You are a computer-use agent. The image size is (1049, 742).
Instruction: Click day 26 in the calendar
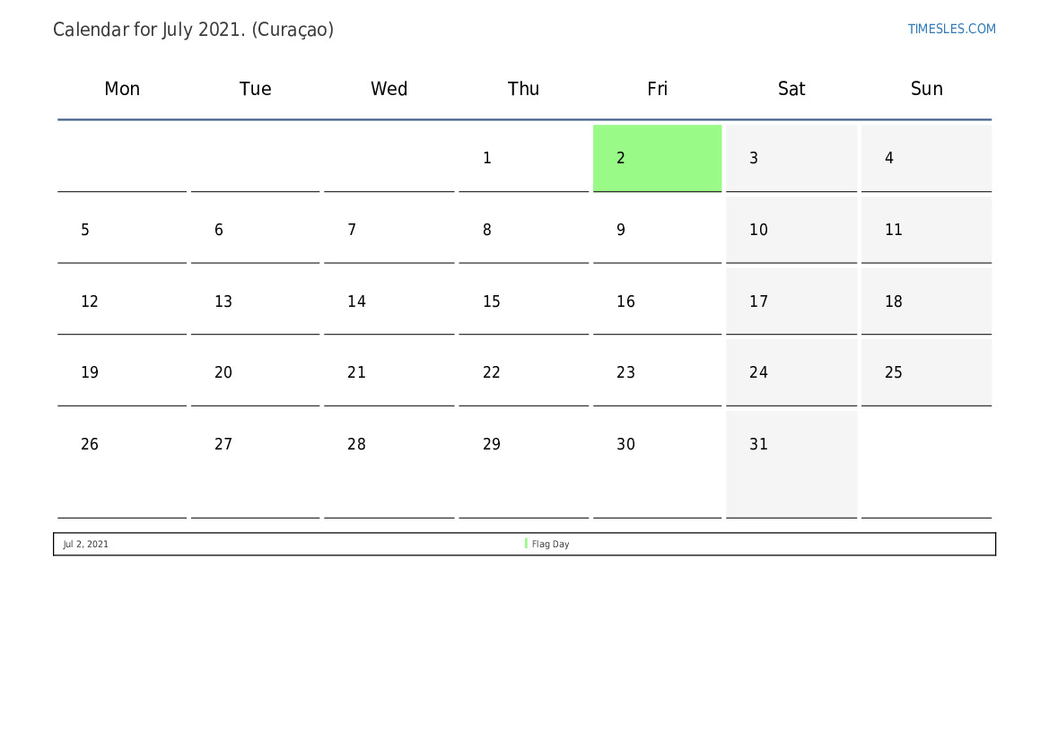[122, 464]
